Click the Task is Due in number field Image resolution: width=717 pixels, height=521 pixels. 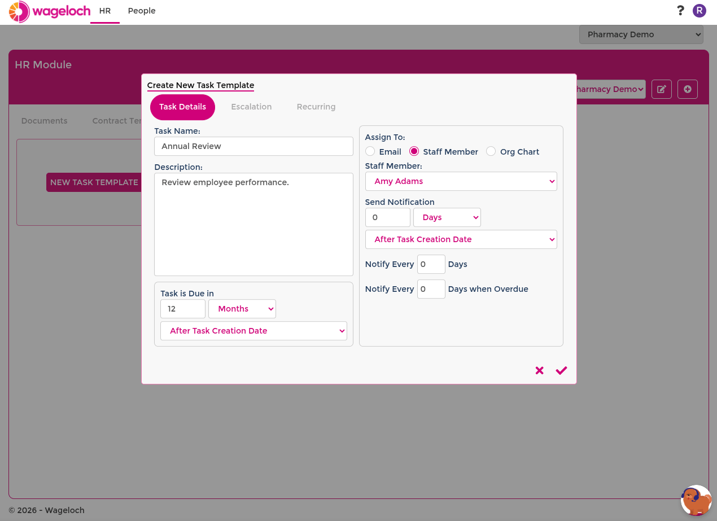click(x=183, y=309)
